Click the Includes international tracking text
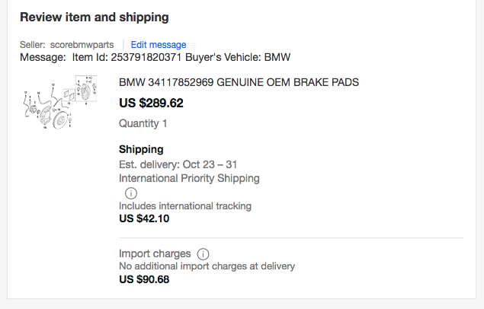The image size is (484, 309). pos(185,205)
